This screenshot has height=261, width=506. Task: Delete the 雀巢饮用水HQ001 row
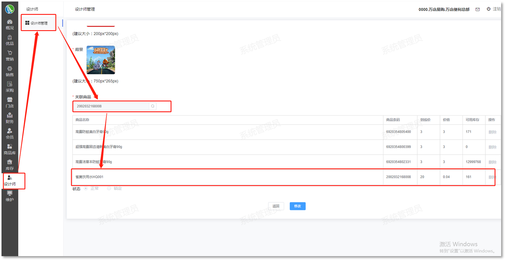(492, 177)
